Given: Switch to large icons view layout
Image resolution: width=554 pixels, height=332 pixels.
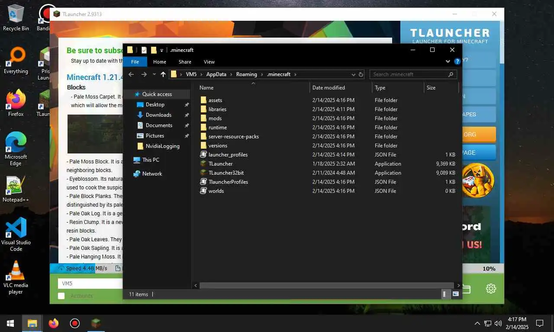Looking at the screenshot, I should (x=455, y=294).
